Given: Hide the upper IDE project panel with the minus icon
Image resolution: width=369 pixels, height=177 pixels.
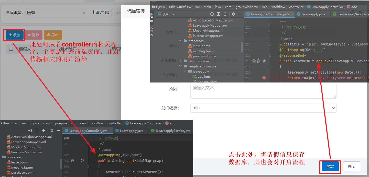Looking at the screenshot, I should click(240, 14).
